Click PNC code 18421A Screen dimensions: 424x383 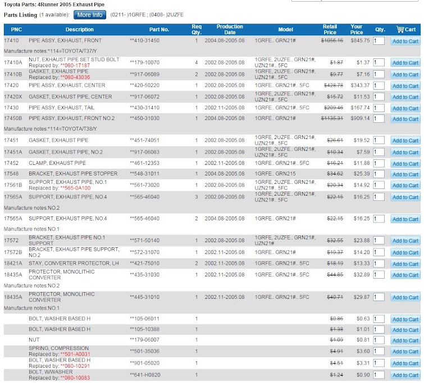click(x=13, y=264)
